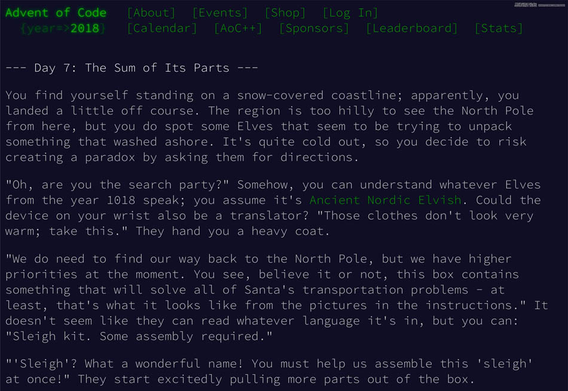Viewport: 568px width, 391px height.
Task: Open the Stats page
Action: click(x=498, y=28)
